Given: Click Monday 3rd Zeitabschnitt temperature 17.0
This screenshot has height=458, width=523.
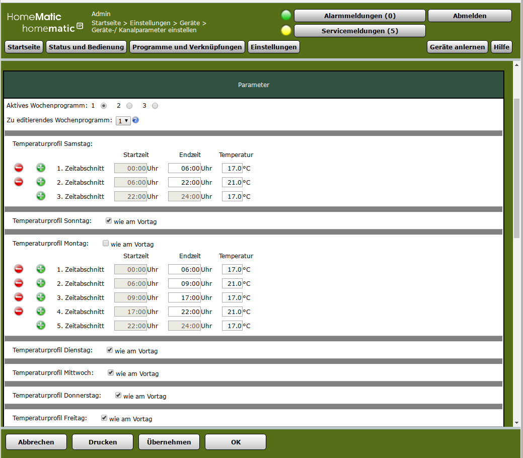Looking at the screenshot, I should coord(232,297).
